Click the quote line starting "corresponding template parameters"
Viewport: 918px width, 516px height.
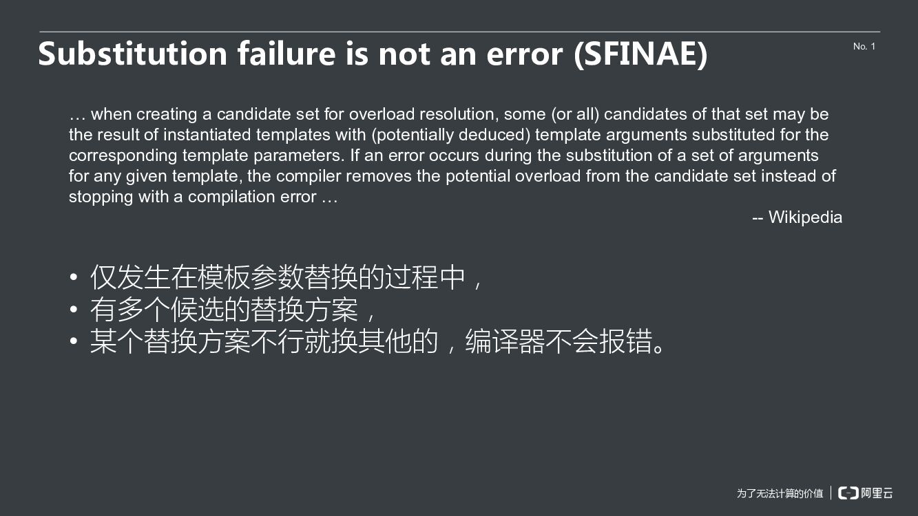click(444, 155)
